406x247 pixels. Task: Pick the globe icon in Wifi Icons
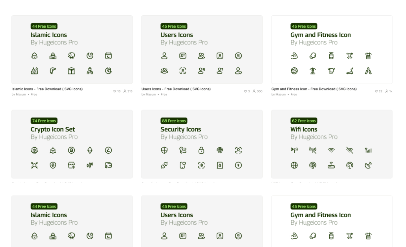[x=294, y=165]
